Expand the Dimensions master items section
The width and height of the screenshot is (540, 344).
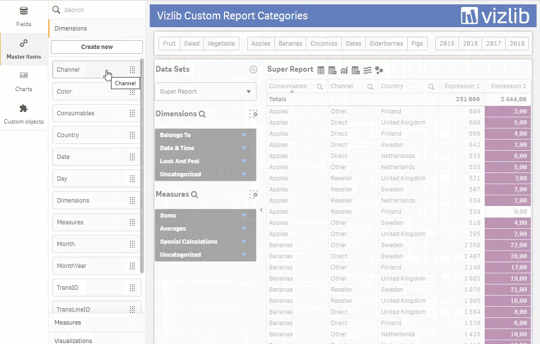point(97,28)
